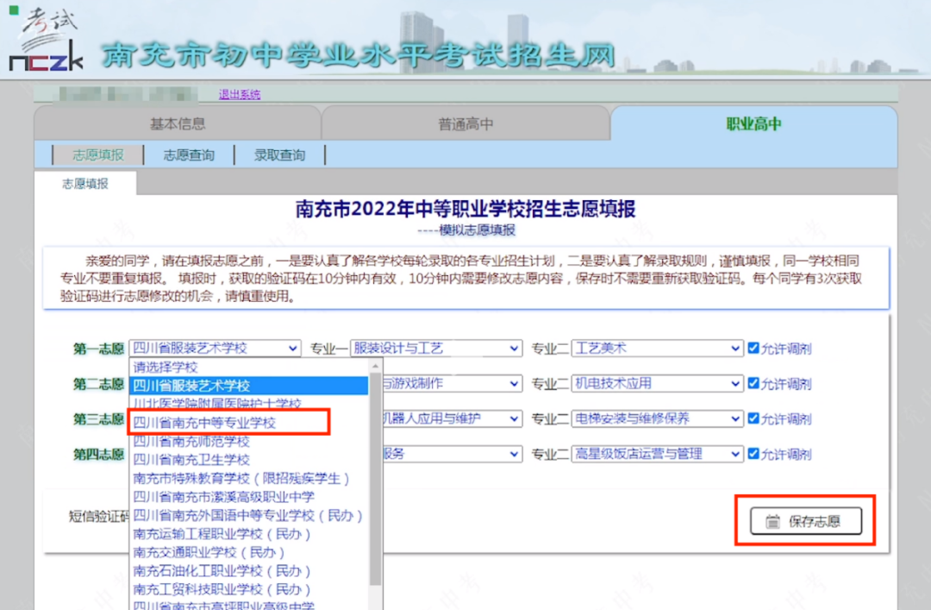
Task: Enable 允许调剂 for 第四志愿
Action: coord(753,453)
